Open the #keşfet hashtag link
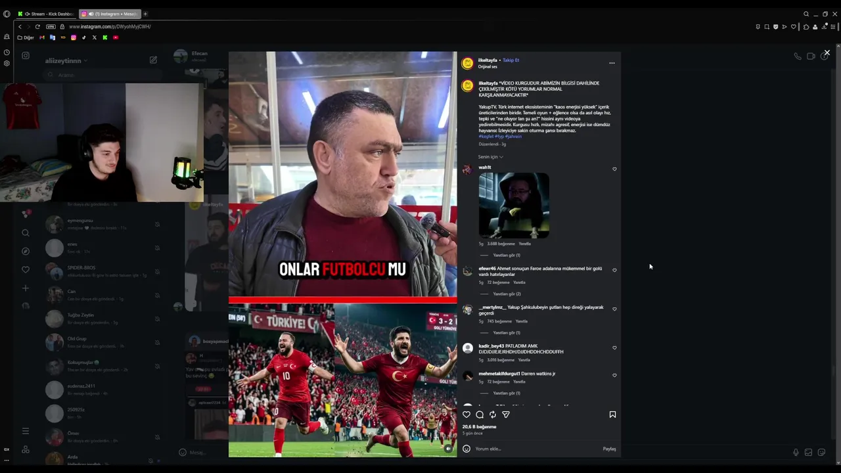 click(486, 136)
